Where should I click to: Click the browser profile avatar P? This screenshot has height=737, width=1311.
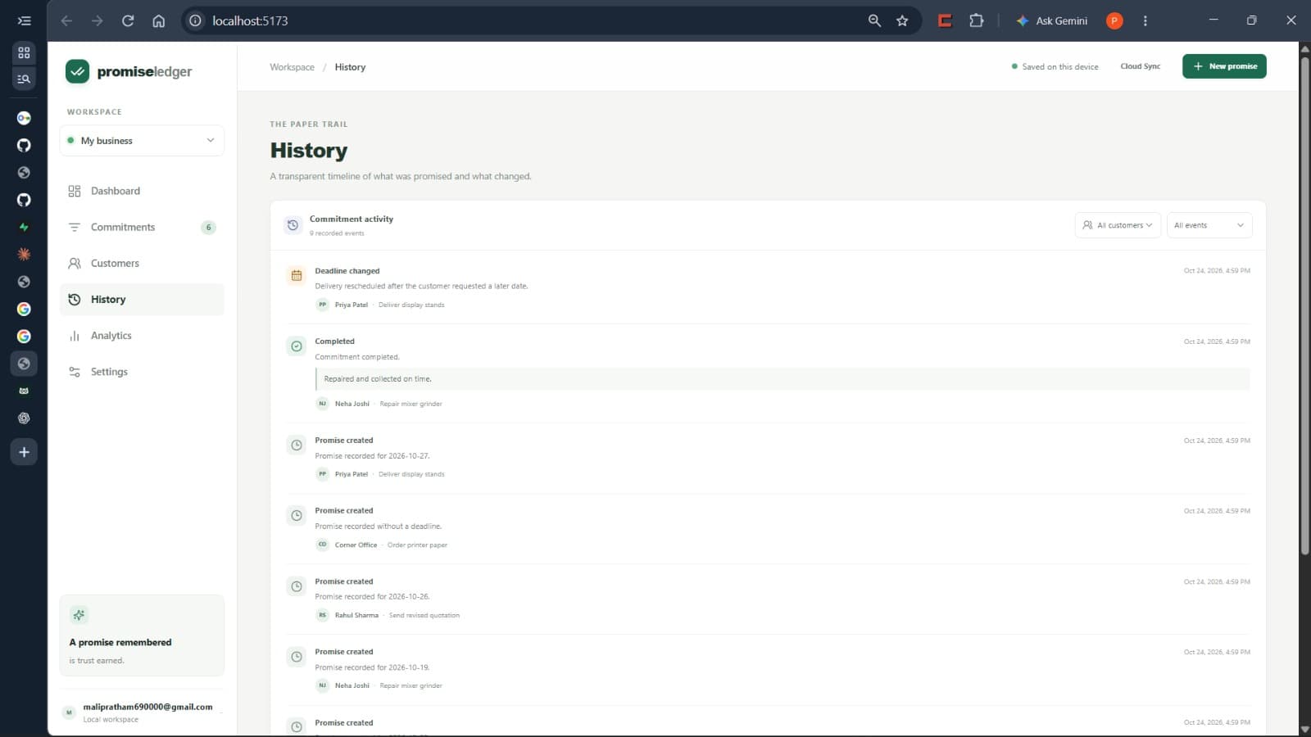point(1114,20)
